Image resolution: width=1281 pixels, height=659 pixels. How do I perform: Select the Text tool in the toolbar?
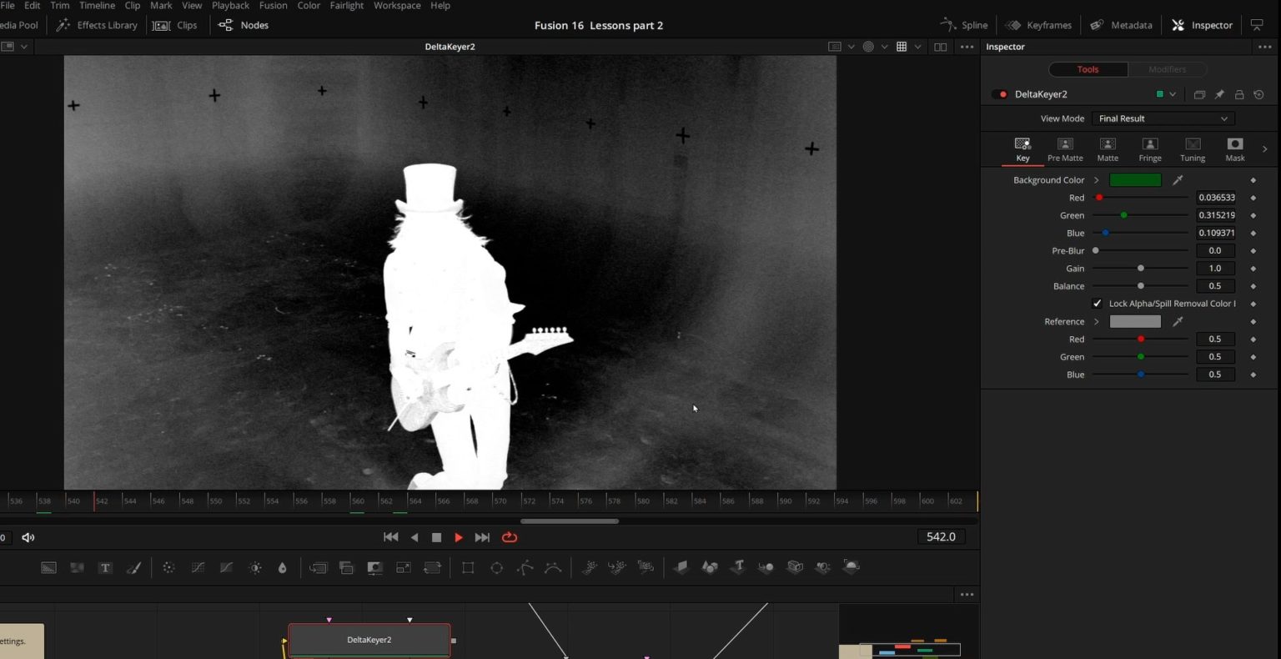(x=105, y=568)
